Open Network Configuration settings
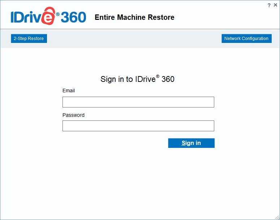 (246, 39)
